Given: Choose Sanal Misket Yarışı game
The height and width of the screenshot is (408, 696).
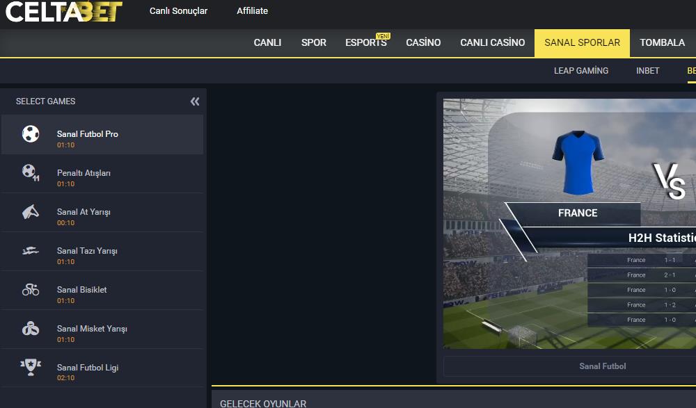Looking at the screenshot, I should click(x=102, y=329).
